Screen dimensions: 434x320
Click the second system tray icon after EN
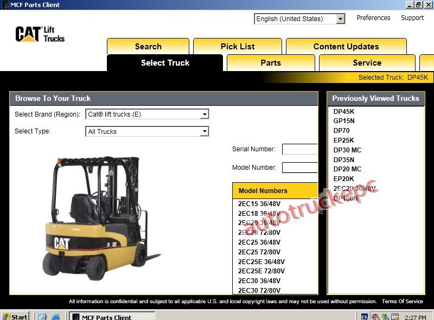[385, 317]
